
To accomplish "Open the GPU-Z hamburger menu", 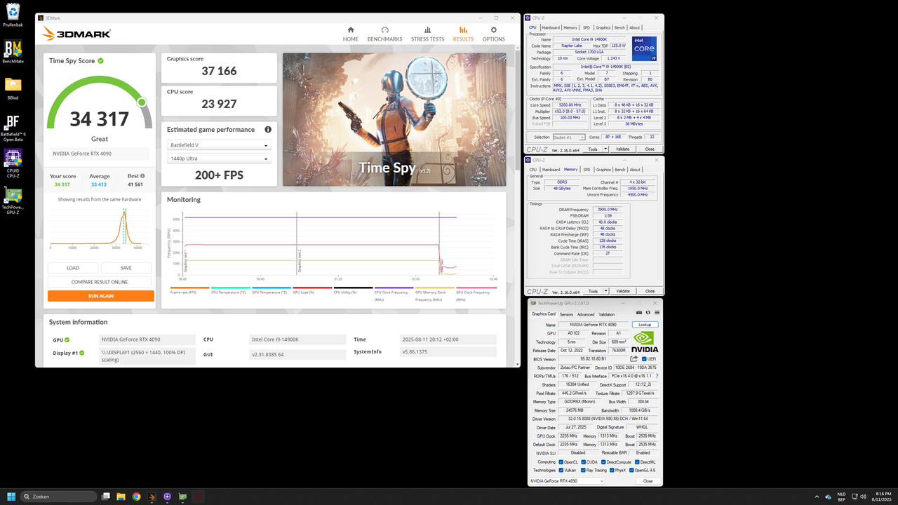I will [x=657, y=313].
